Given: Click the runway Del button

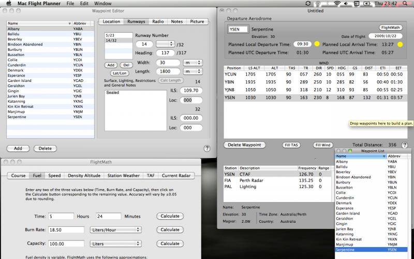Looking at the screenshot, I should coord(126,65).
